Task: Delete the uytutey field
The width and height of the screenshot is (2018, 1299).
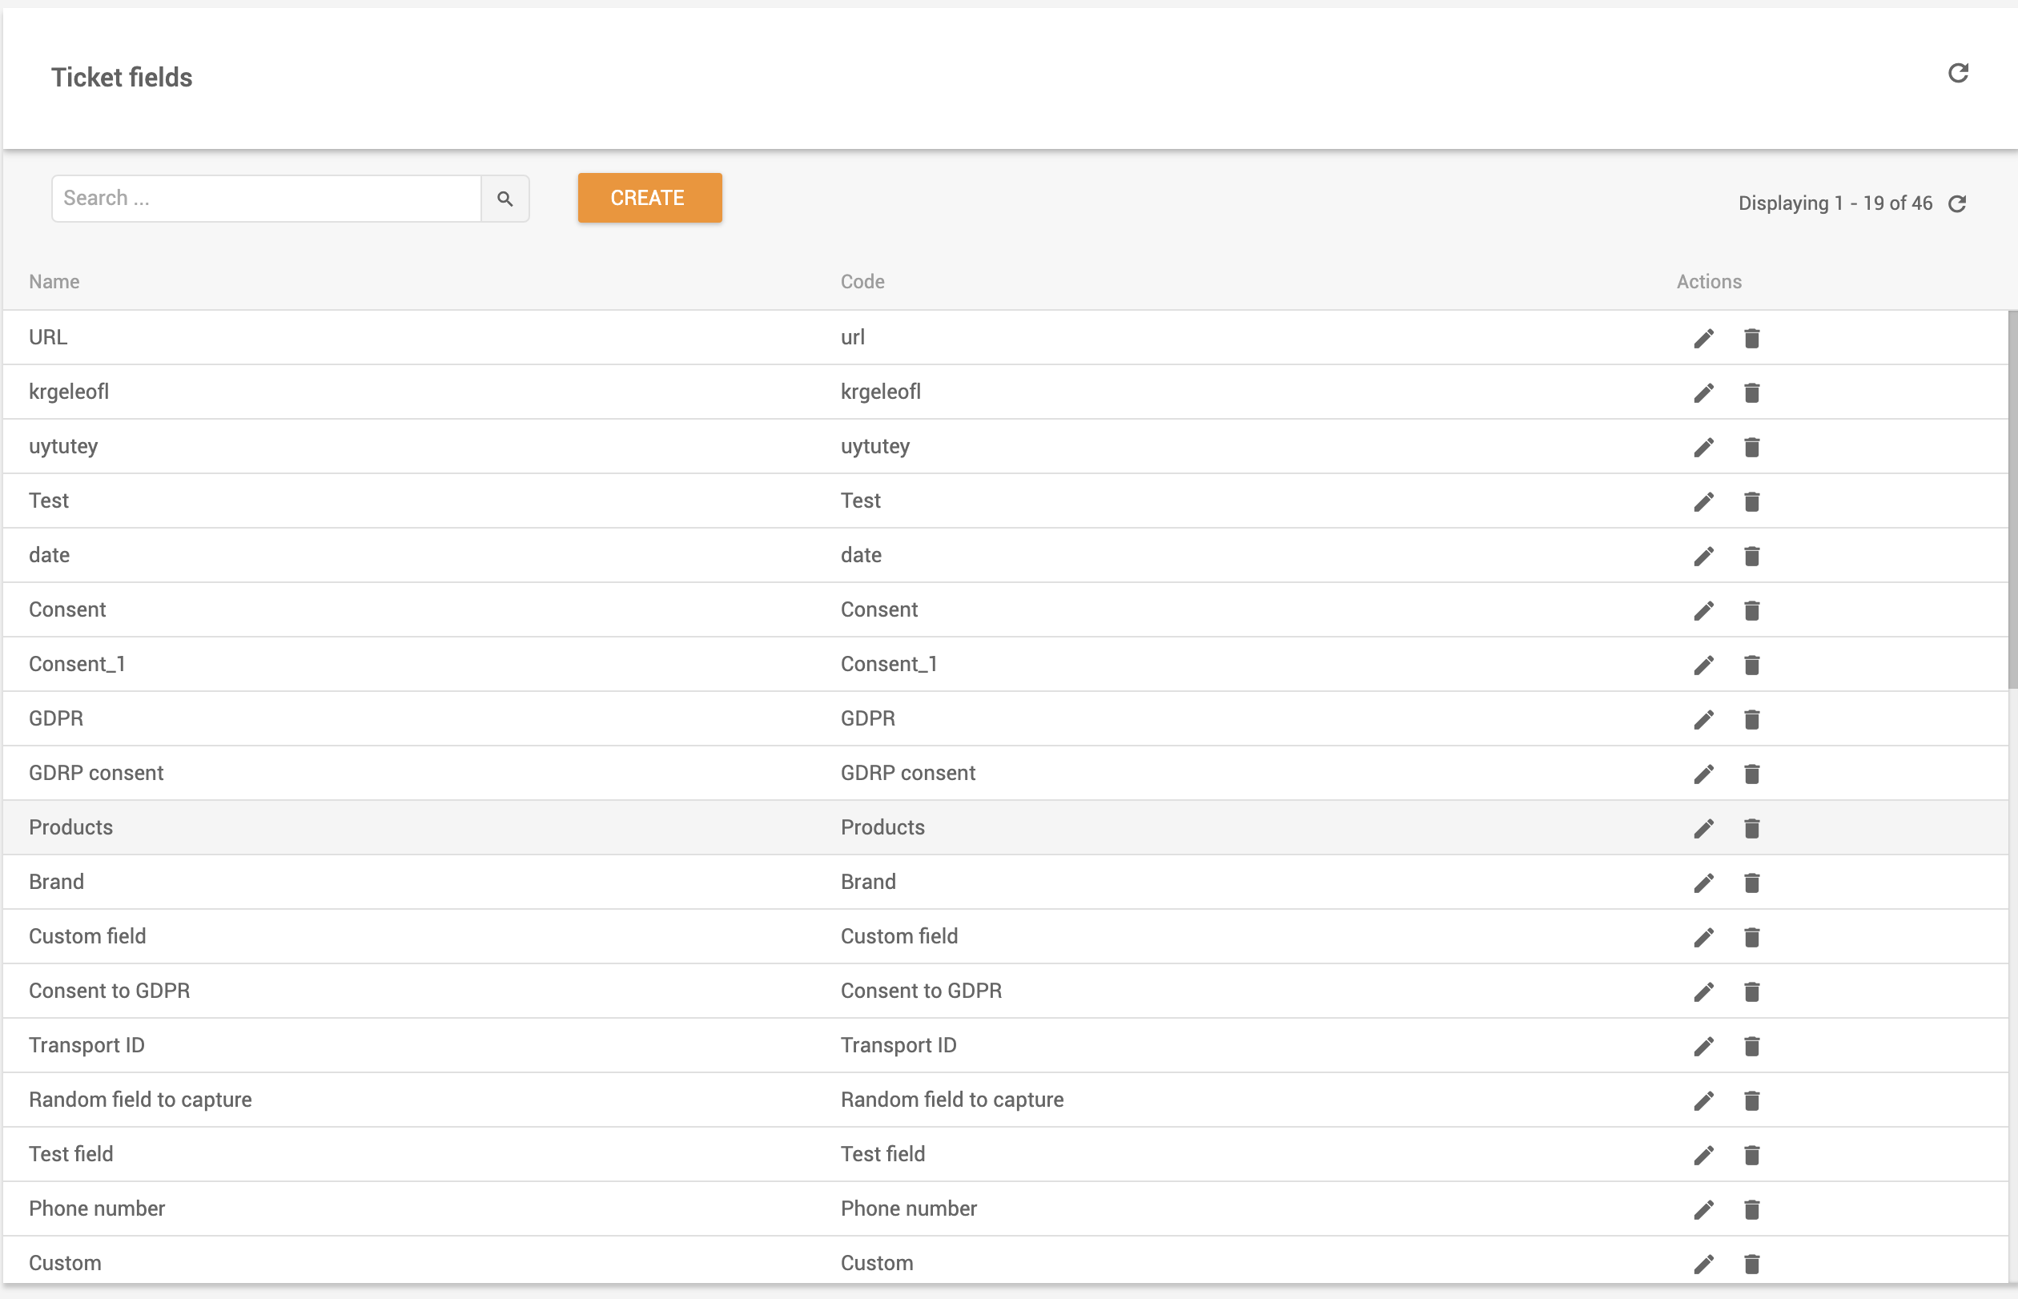Action: [1751, 447]
